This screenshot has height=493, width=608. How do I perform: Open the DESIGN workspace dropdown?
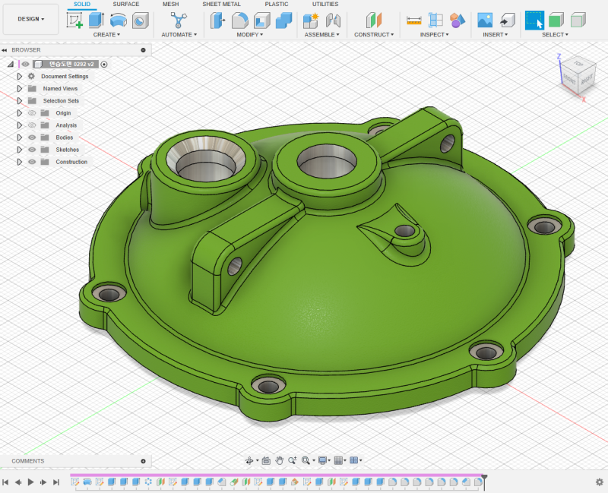pyautogui.click(x=30, y=19)
